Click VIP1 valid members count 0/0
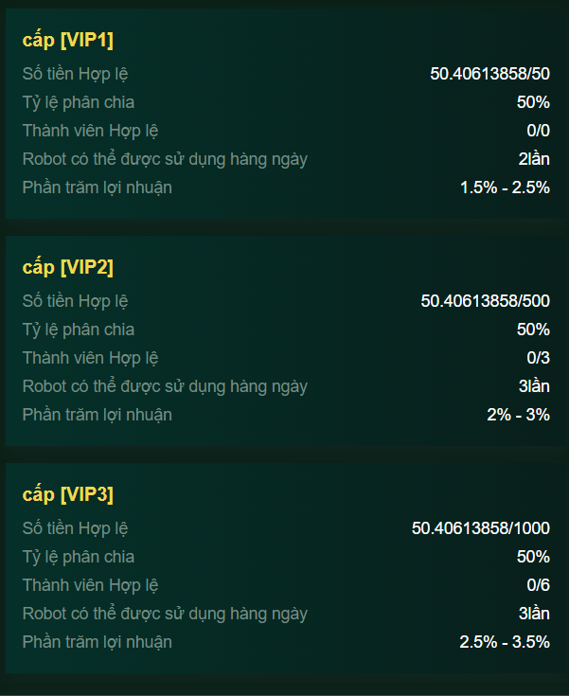Viewport: 569px width, 696px height. [x=538, y=131]
